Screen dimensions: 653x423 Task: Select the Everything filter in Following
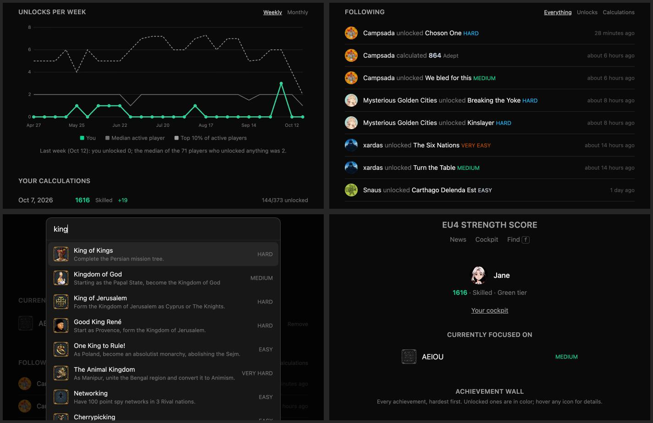pos(558,12)
